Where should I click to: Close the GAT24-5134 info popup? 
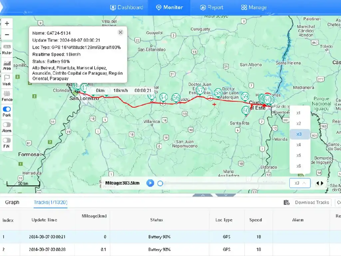(x=121, y=32)
